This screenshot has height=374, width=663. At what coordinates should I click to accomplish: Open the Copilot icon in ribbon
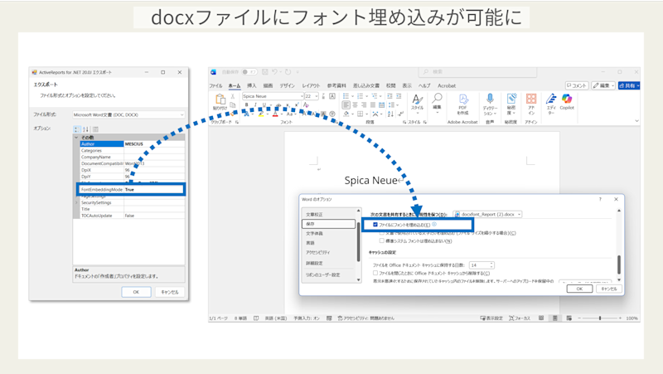tap(567, 99)
